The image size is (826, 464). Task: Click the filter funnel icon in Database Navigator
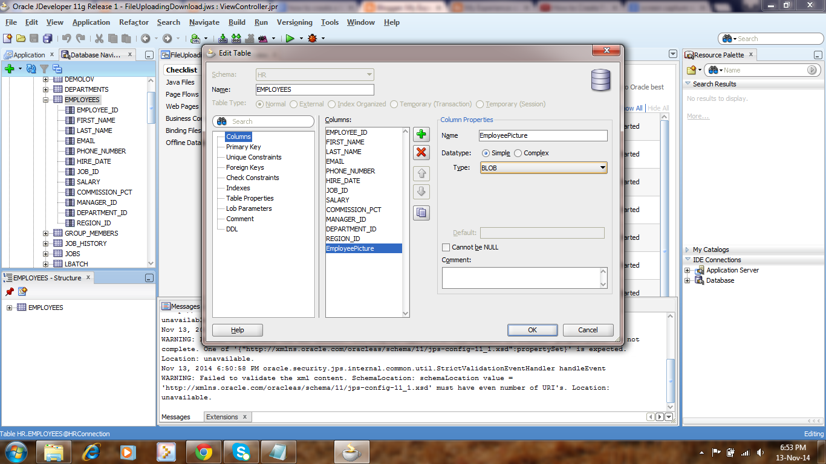click(x=45, y=68)
